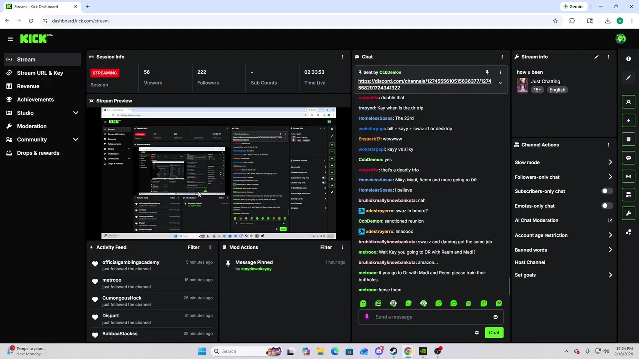Viewport: 639px width, 359px height.
Task: Toggle Emotes-only chat switch
Action: pos(607,206)
